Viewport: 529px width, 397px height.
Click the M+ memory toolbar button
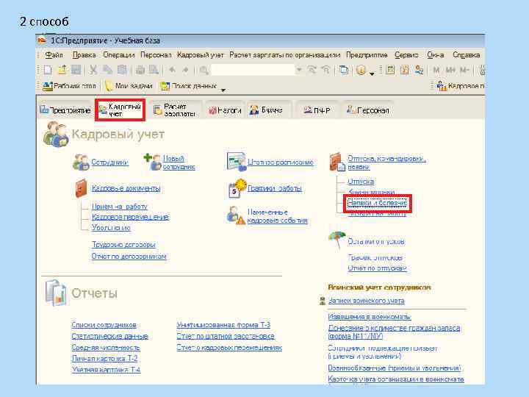click(450, 70)
